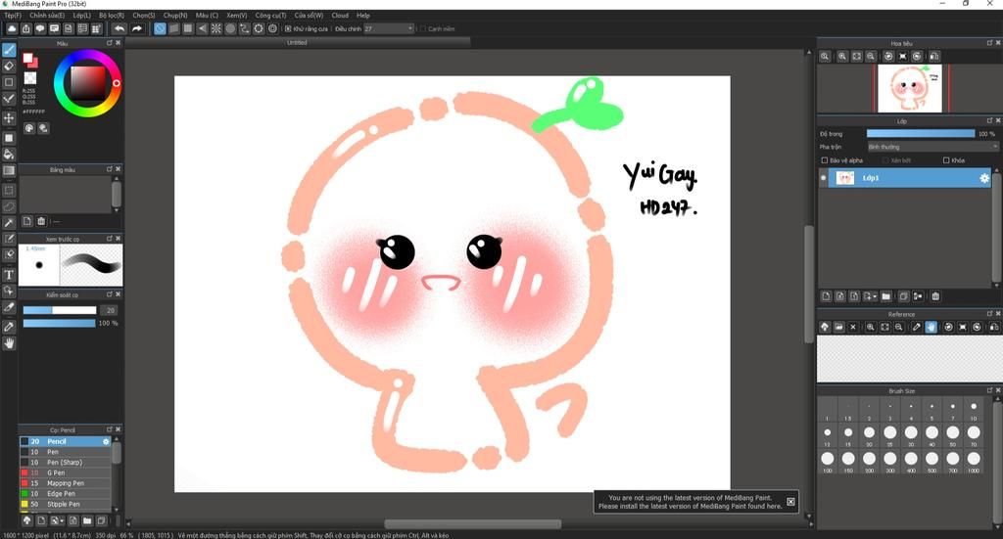Select the Mapping Pen brush
The height and width of the screenshot is (539, 1003).
pyautogui.click(x=66, y=483)
